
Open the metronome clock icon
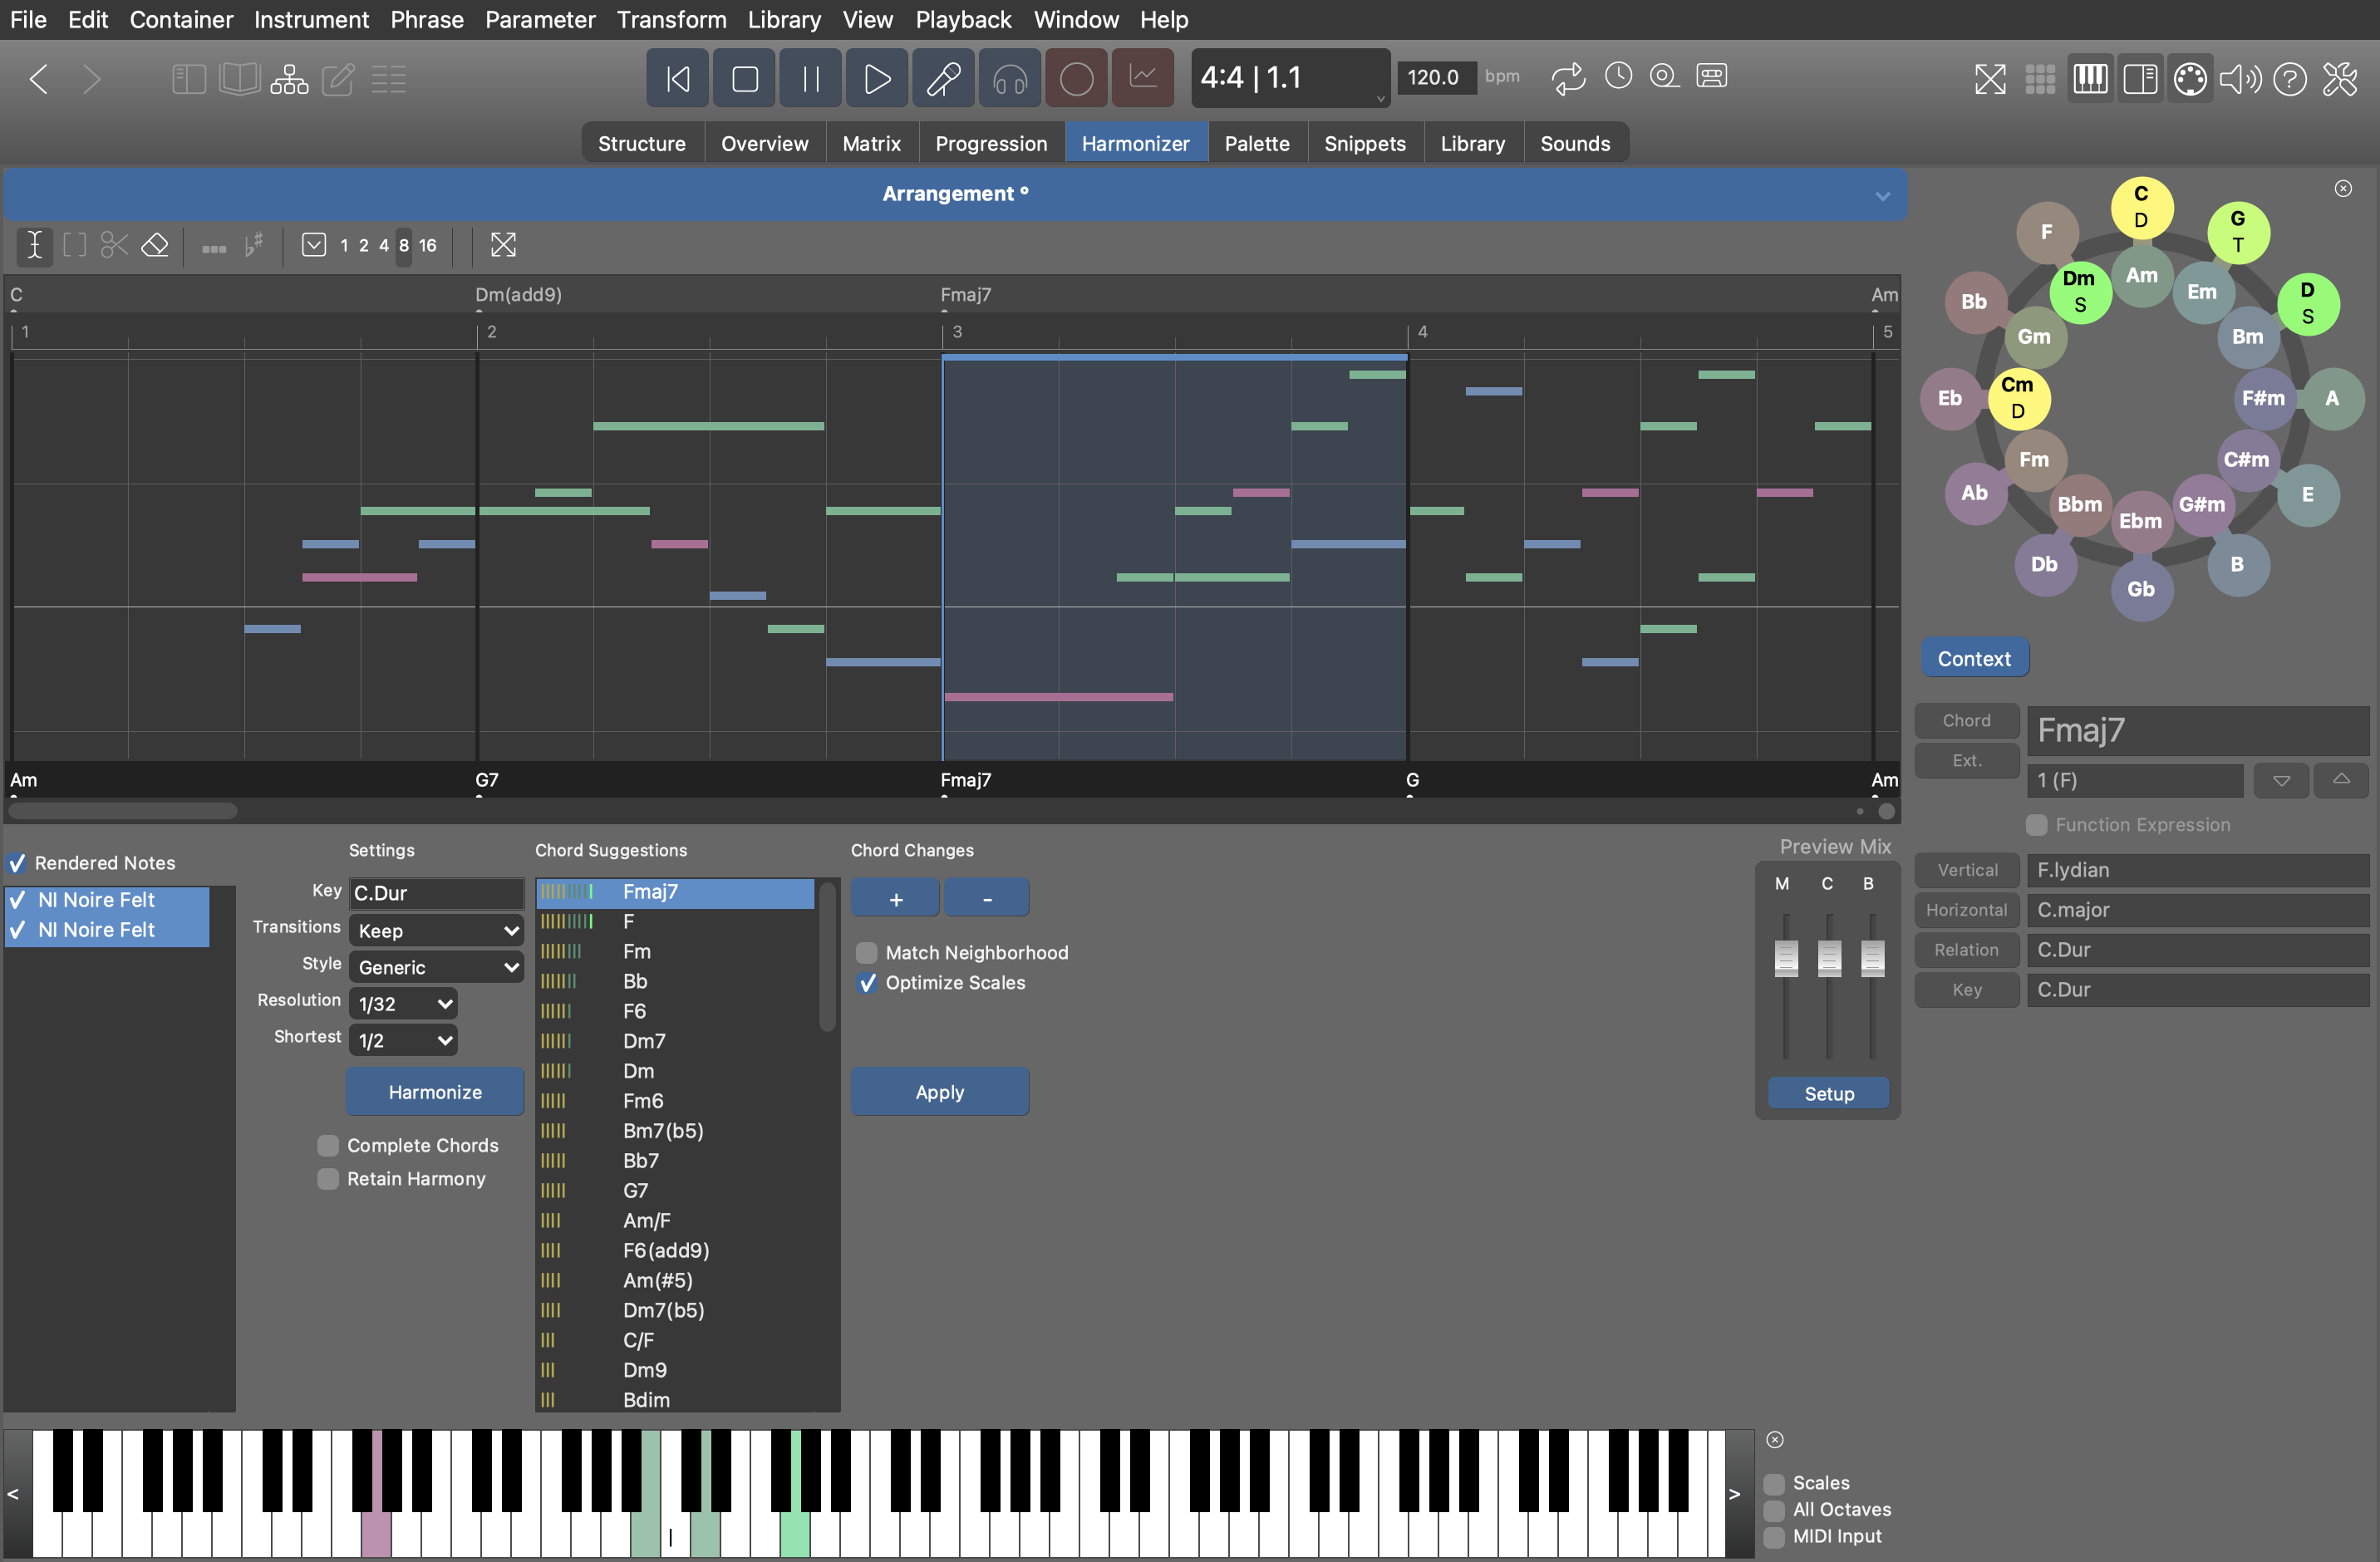[x=1617, y=76]
